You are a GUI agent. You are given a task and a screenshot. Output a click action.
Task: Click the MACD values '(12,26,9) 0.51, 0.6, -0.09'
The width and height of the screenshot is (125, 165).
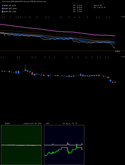tap(32, 123)
